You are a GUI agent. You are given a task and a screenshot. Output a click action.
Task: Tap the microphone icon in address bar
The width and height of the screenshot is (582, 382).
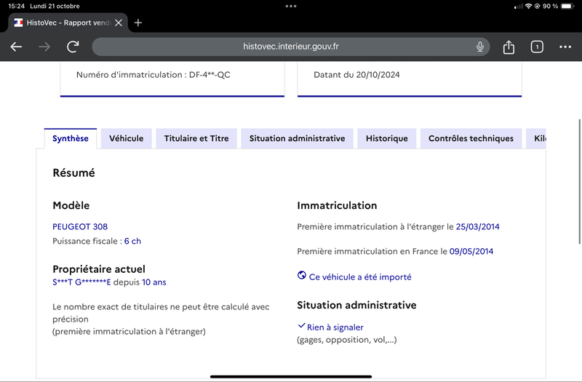[x=480, y=47]
